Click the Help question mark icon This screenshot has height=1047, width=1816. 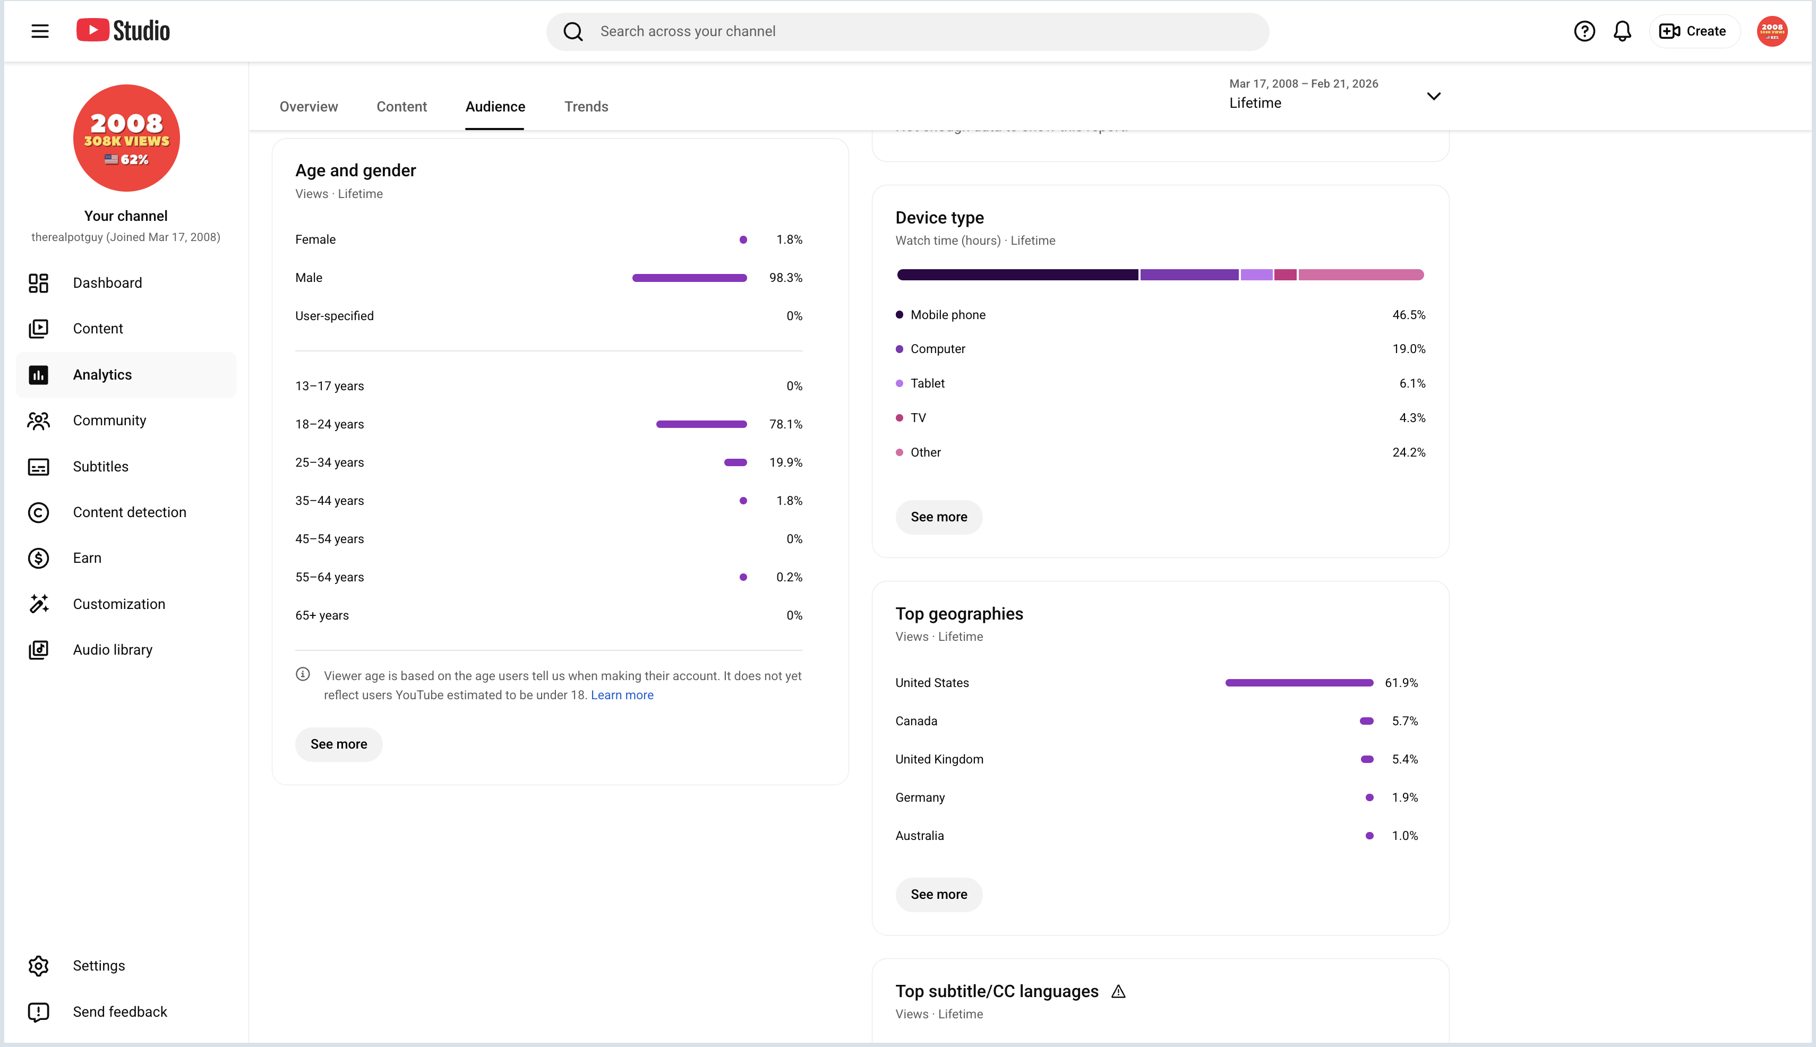1584,31
